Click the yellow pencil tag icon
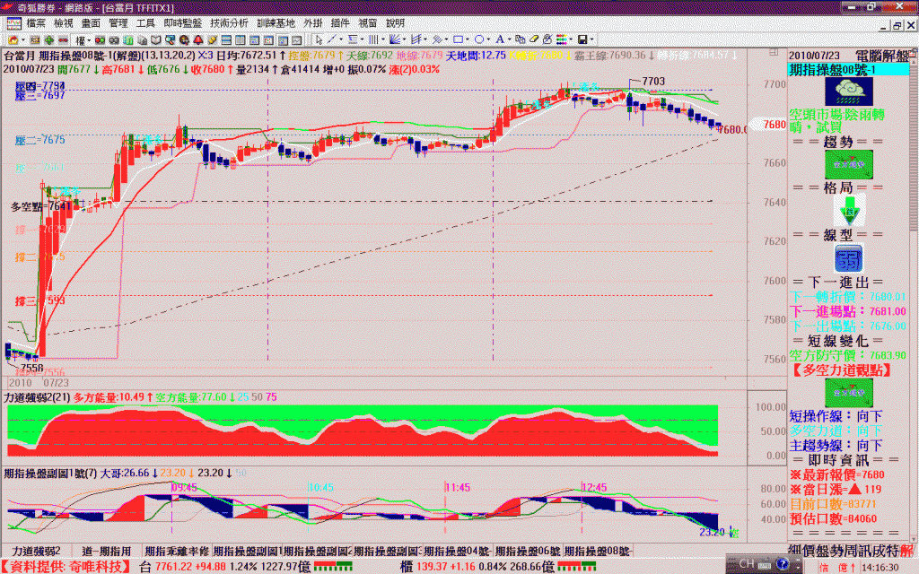 [x=212, y=39]
